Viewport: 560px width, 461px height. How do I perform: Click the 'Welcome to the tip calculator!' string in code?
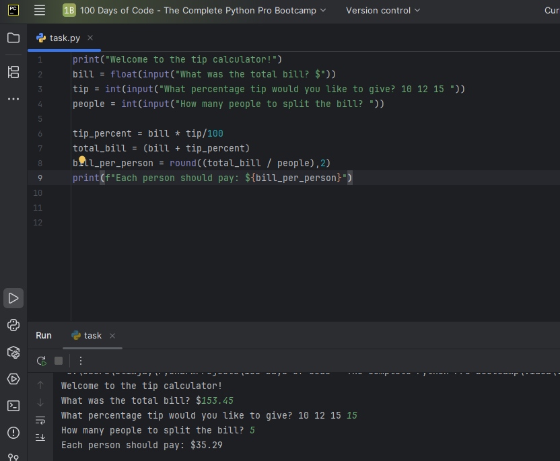(191, 59)
